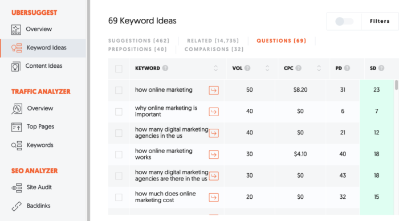Click the Backlinks chain icon

17,206
